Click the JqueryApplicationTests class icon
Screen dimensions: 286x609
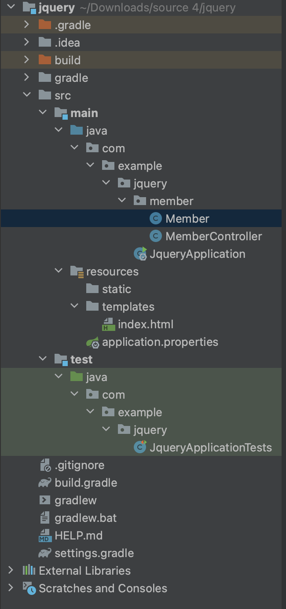(140, 448)
